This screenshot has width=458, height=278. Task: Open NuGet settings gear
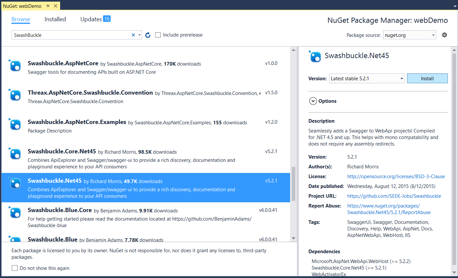coord(444,35)
